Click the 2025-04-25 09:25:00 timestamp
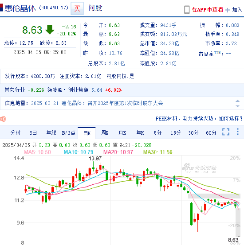 [40, 52]
